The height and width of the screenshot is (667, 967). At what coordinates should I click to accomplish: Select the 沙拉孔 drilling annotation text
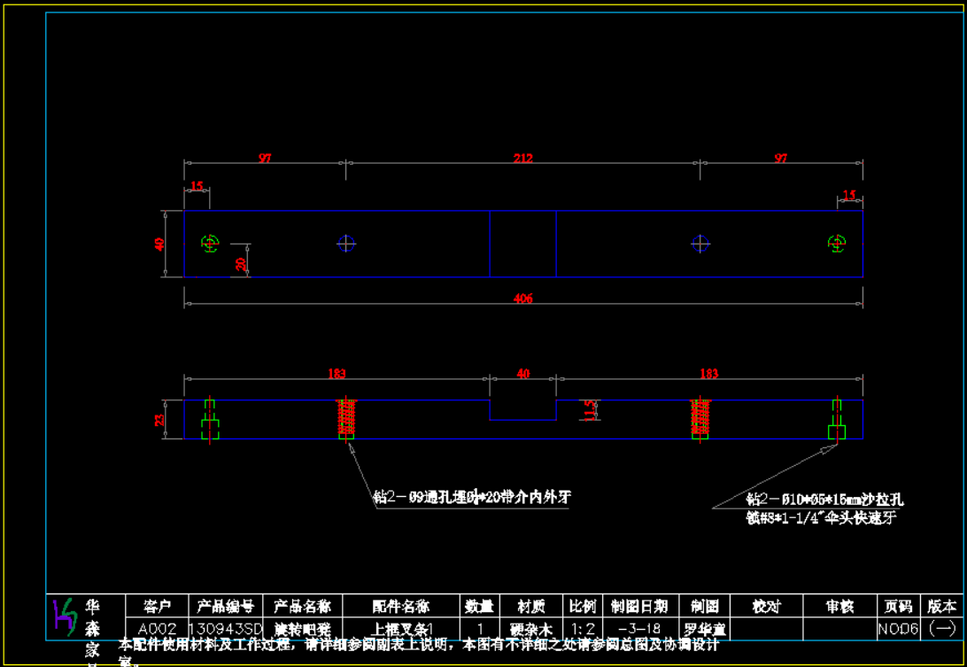[x=824, y=500]
